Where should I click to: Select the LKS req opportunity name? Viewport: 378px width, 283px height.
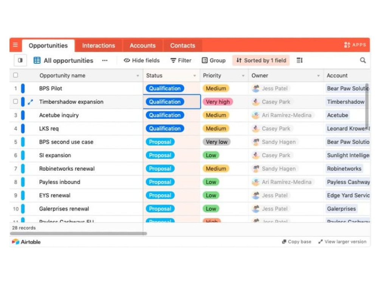click(x=49, y=129)
